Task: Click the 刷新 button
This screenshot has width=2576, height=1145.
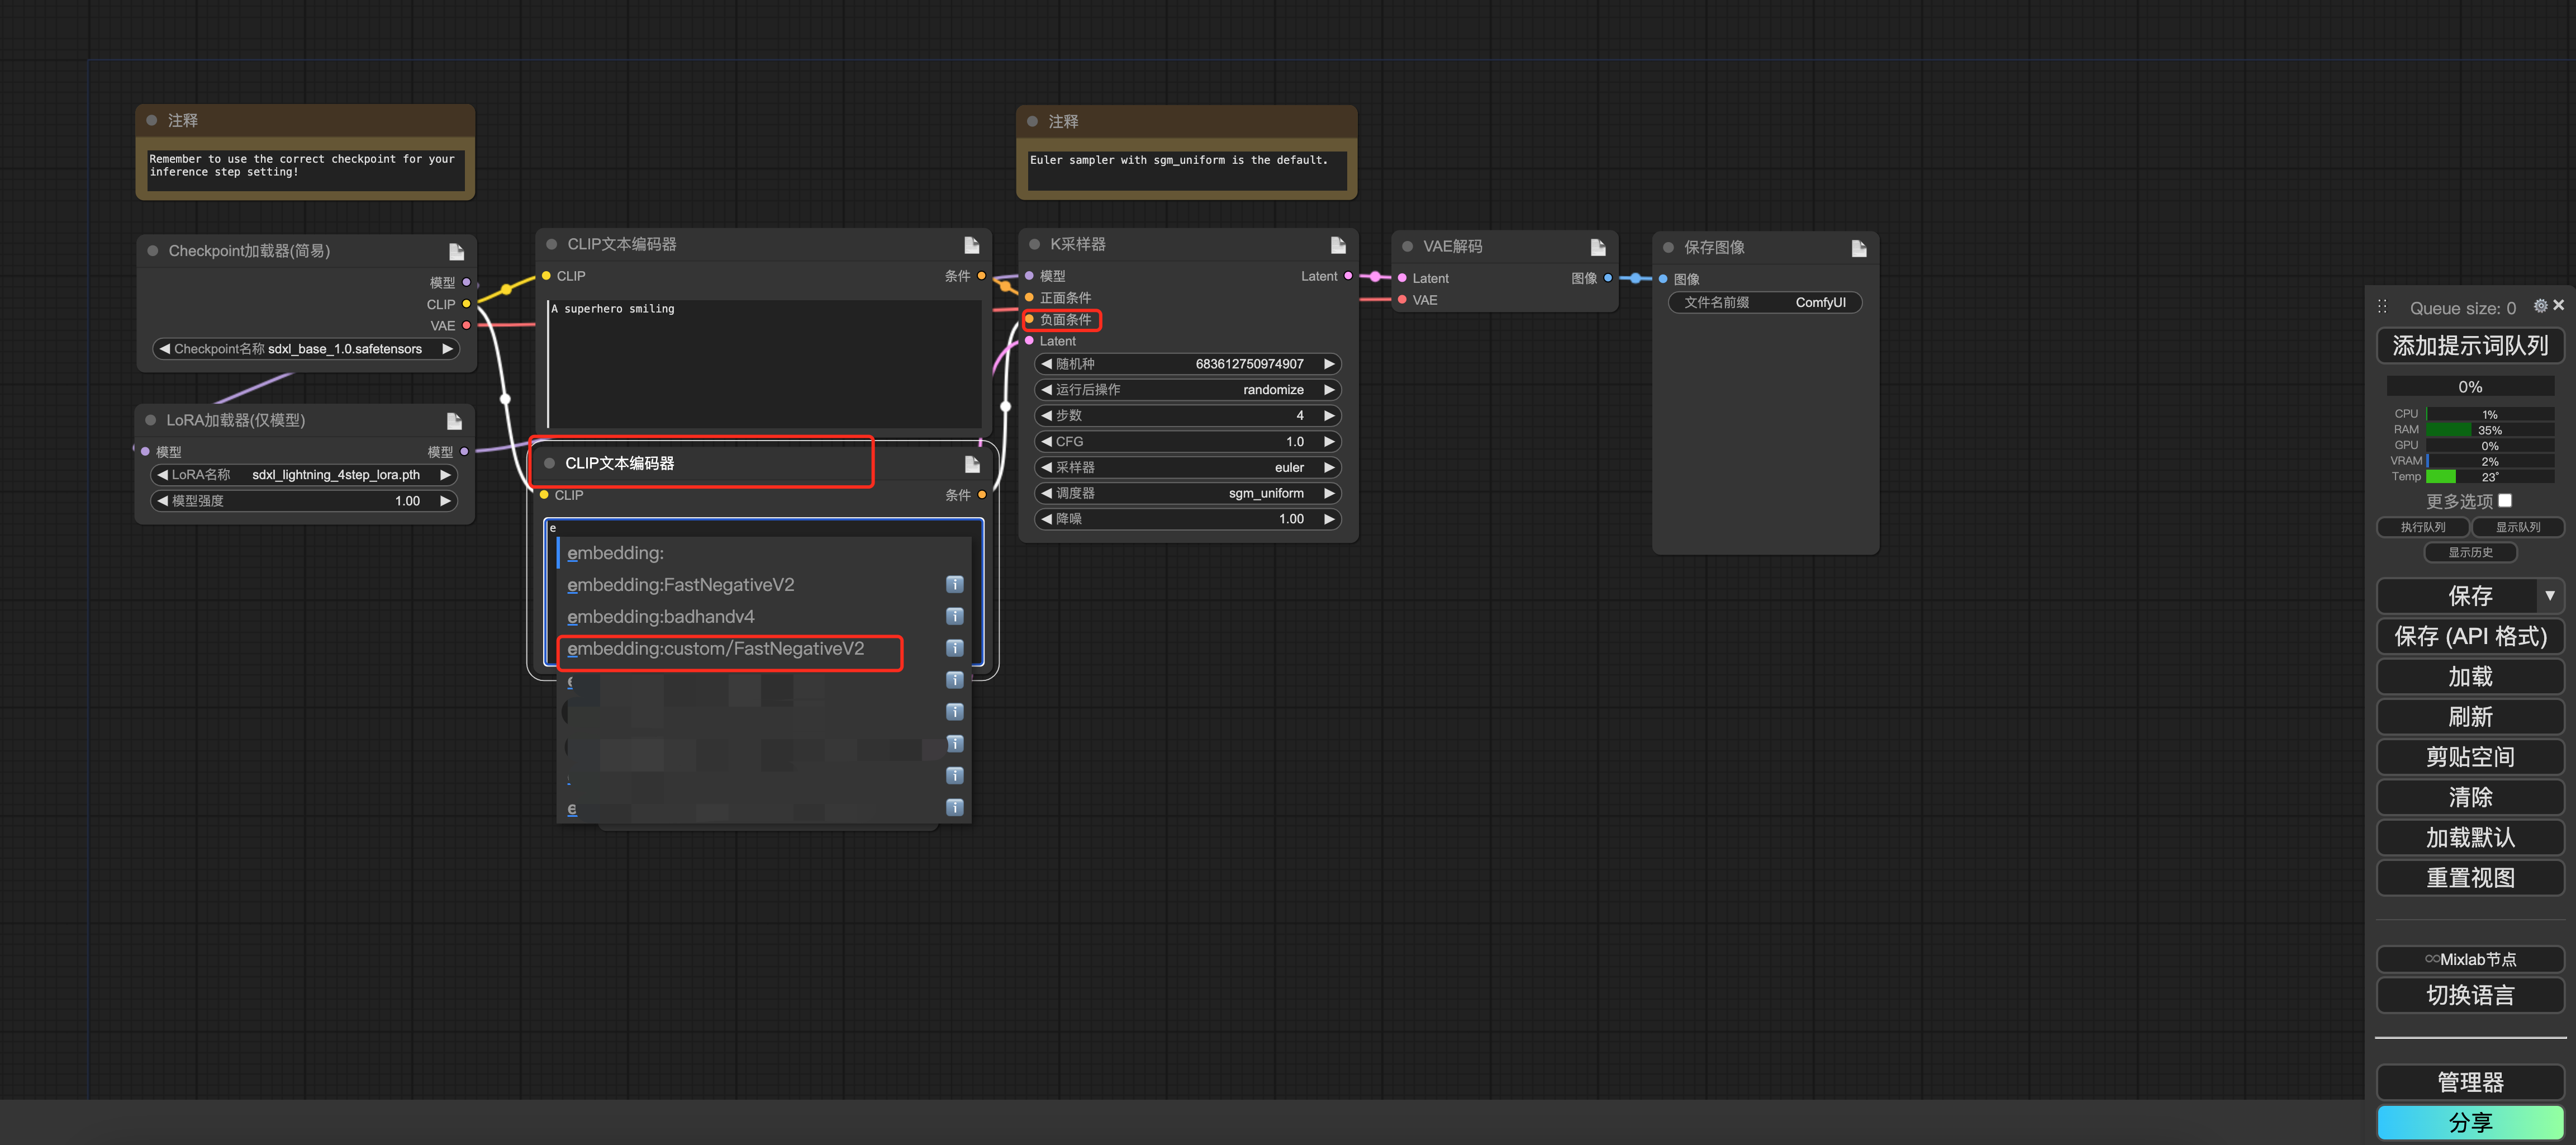Action: [2469, 717]
